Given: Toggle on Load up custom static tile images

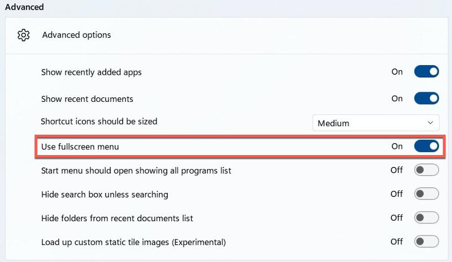Looking at the screenshot, I should coord(427,242).
